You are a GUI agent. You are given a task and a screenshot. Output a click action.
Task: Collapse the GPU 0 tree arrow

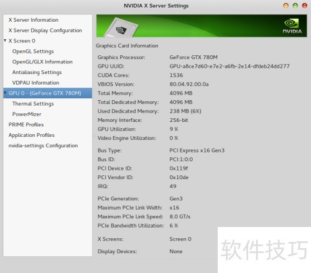(x=5, y=93)
